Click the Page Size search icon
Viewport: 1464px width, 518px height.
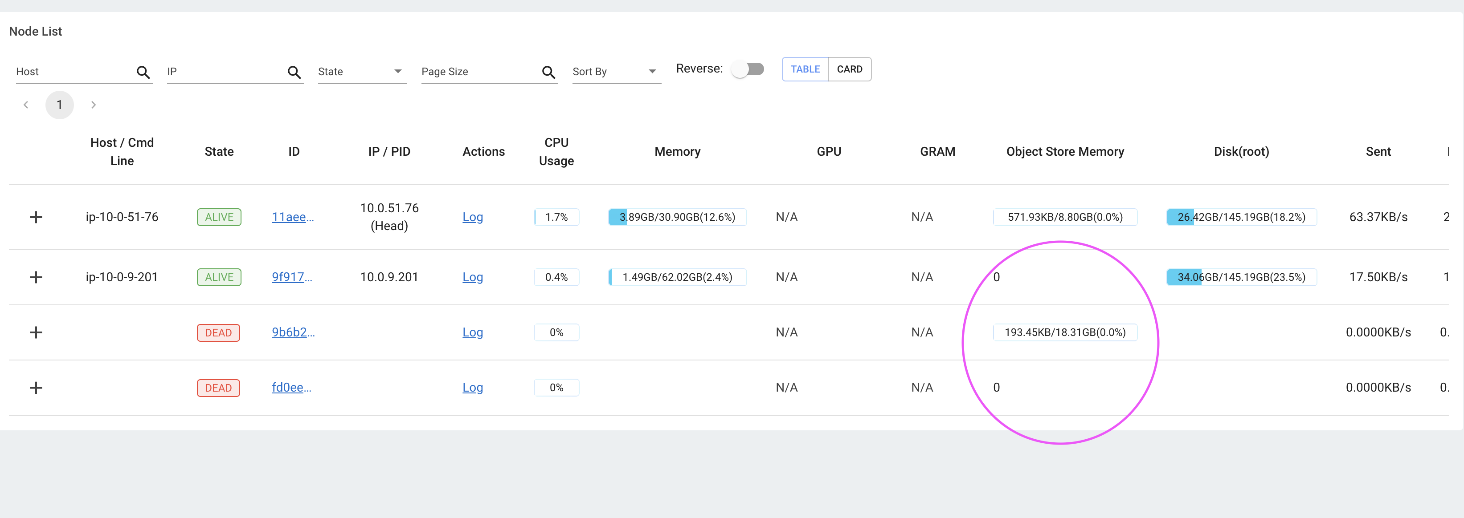tap(548, 72)
